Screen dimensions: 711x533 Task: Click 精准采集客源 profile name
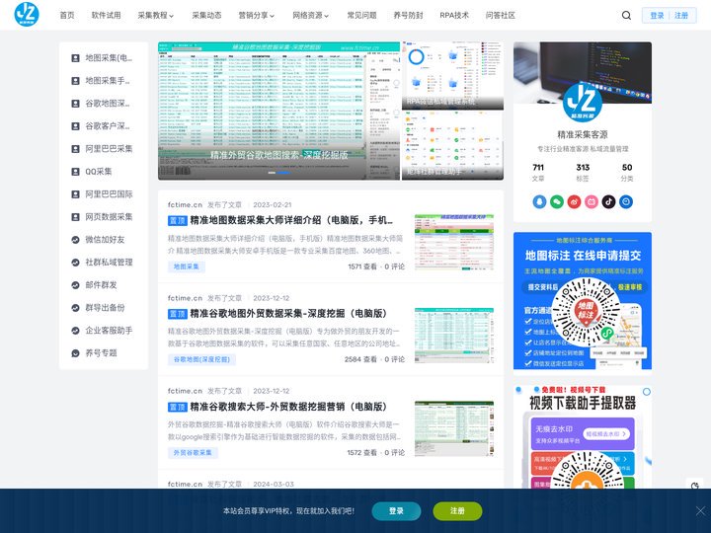tap(583, 134)
